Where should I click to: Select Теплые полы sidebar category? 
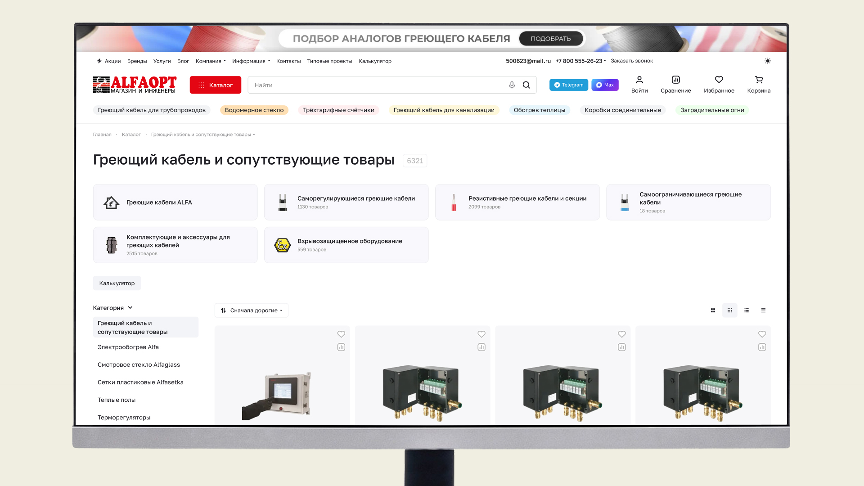click(117, 400)
